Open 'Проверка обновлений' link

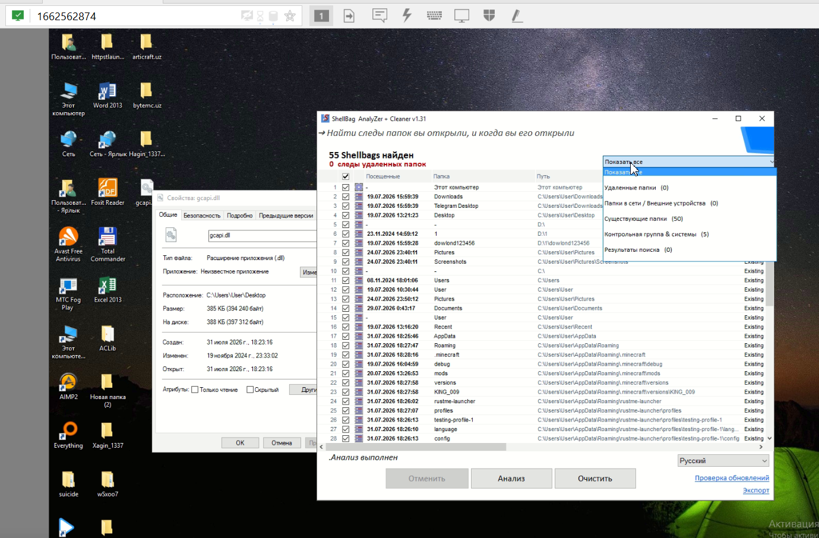(x=732, y=478)
